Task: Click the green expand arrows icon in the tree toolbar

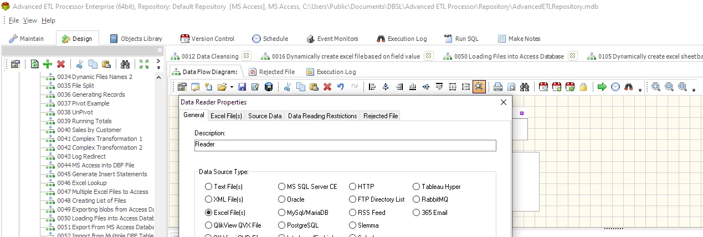Action: coord(144,64)
